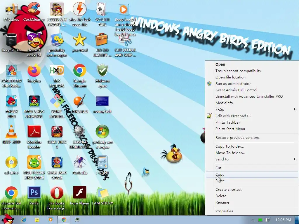Choose Pin to Taskbar

251,123
